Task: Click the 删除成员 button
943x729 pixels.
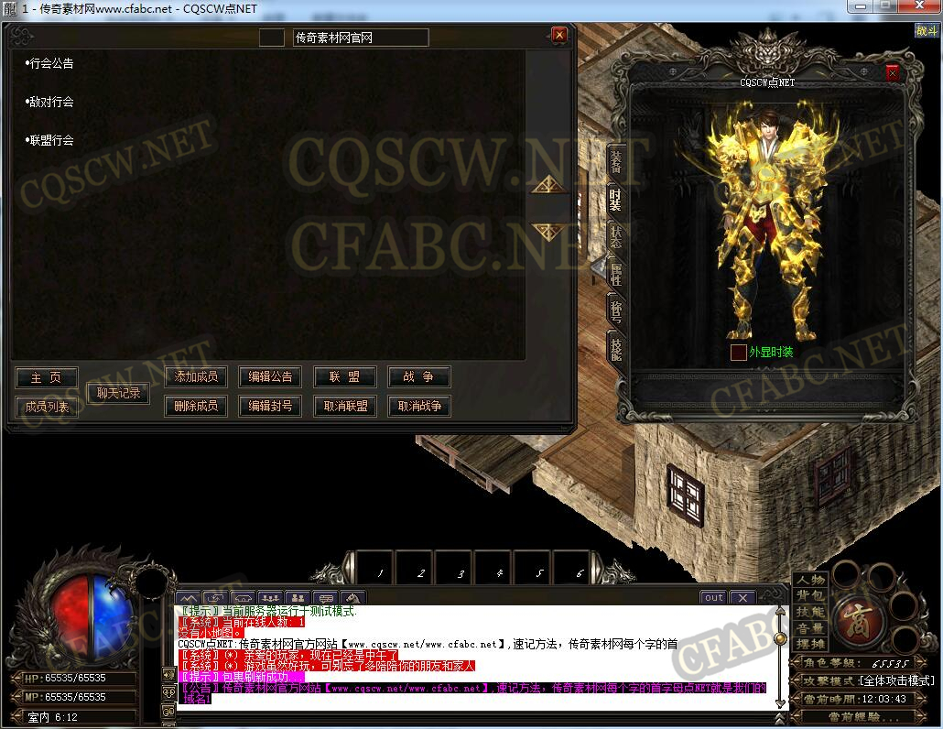Action: [x=195, y=406]
